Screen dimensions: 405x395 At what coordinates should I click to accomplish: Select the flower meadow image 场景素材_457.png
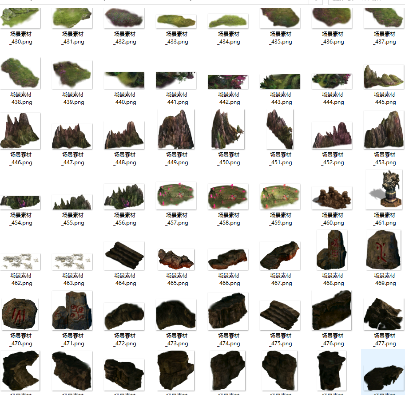[x=176, y=195]
